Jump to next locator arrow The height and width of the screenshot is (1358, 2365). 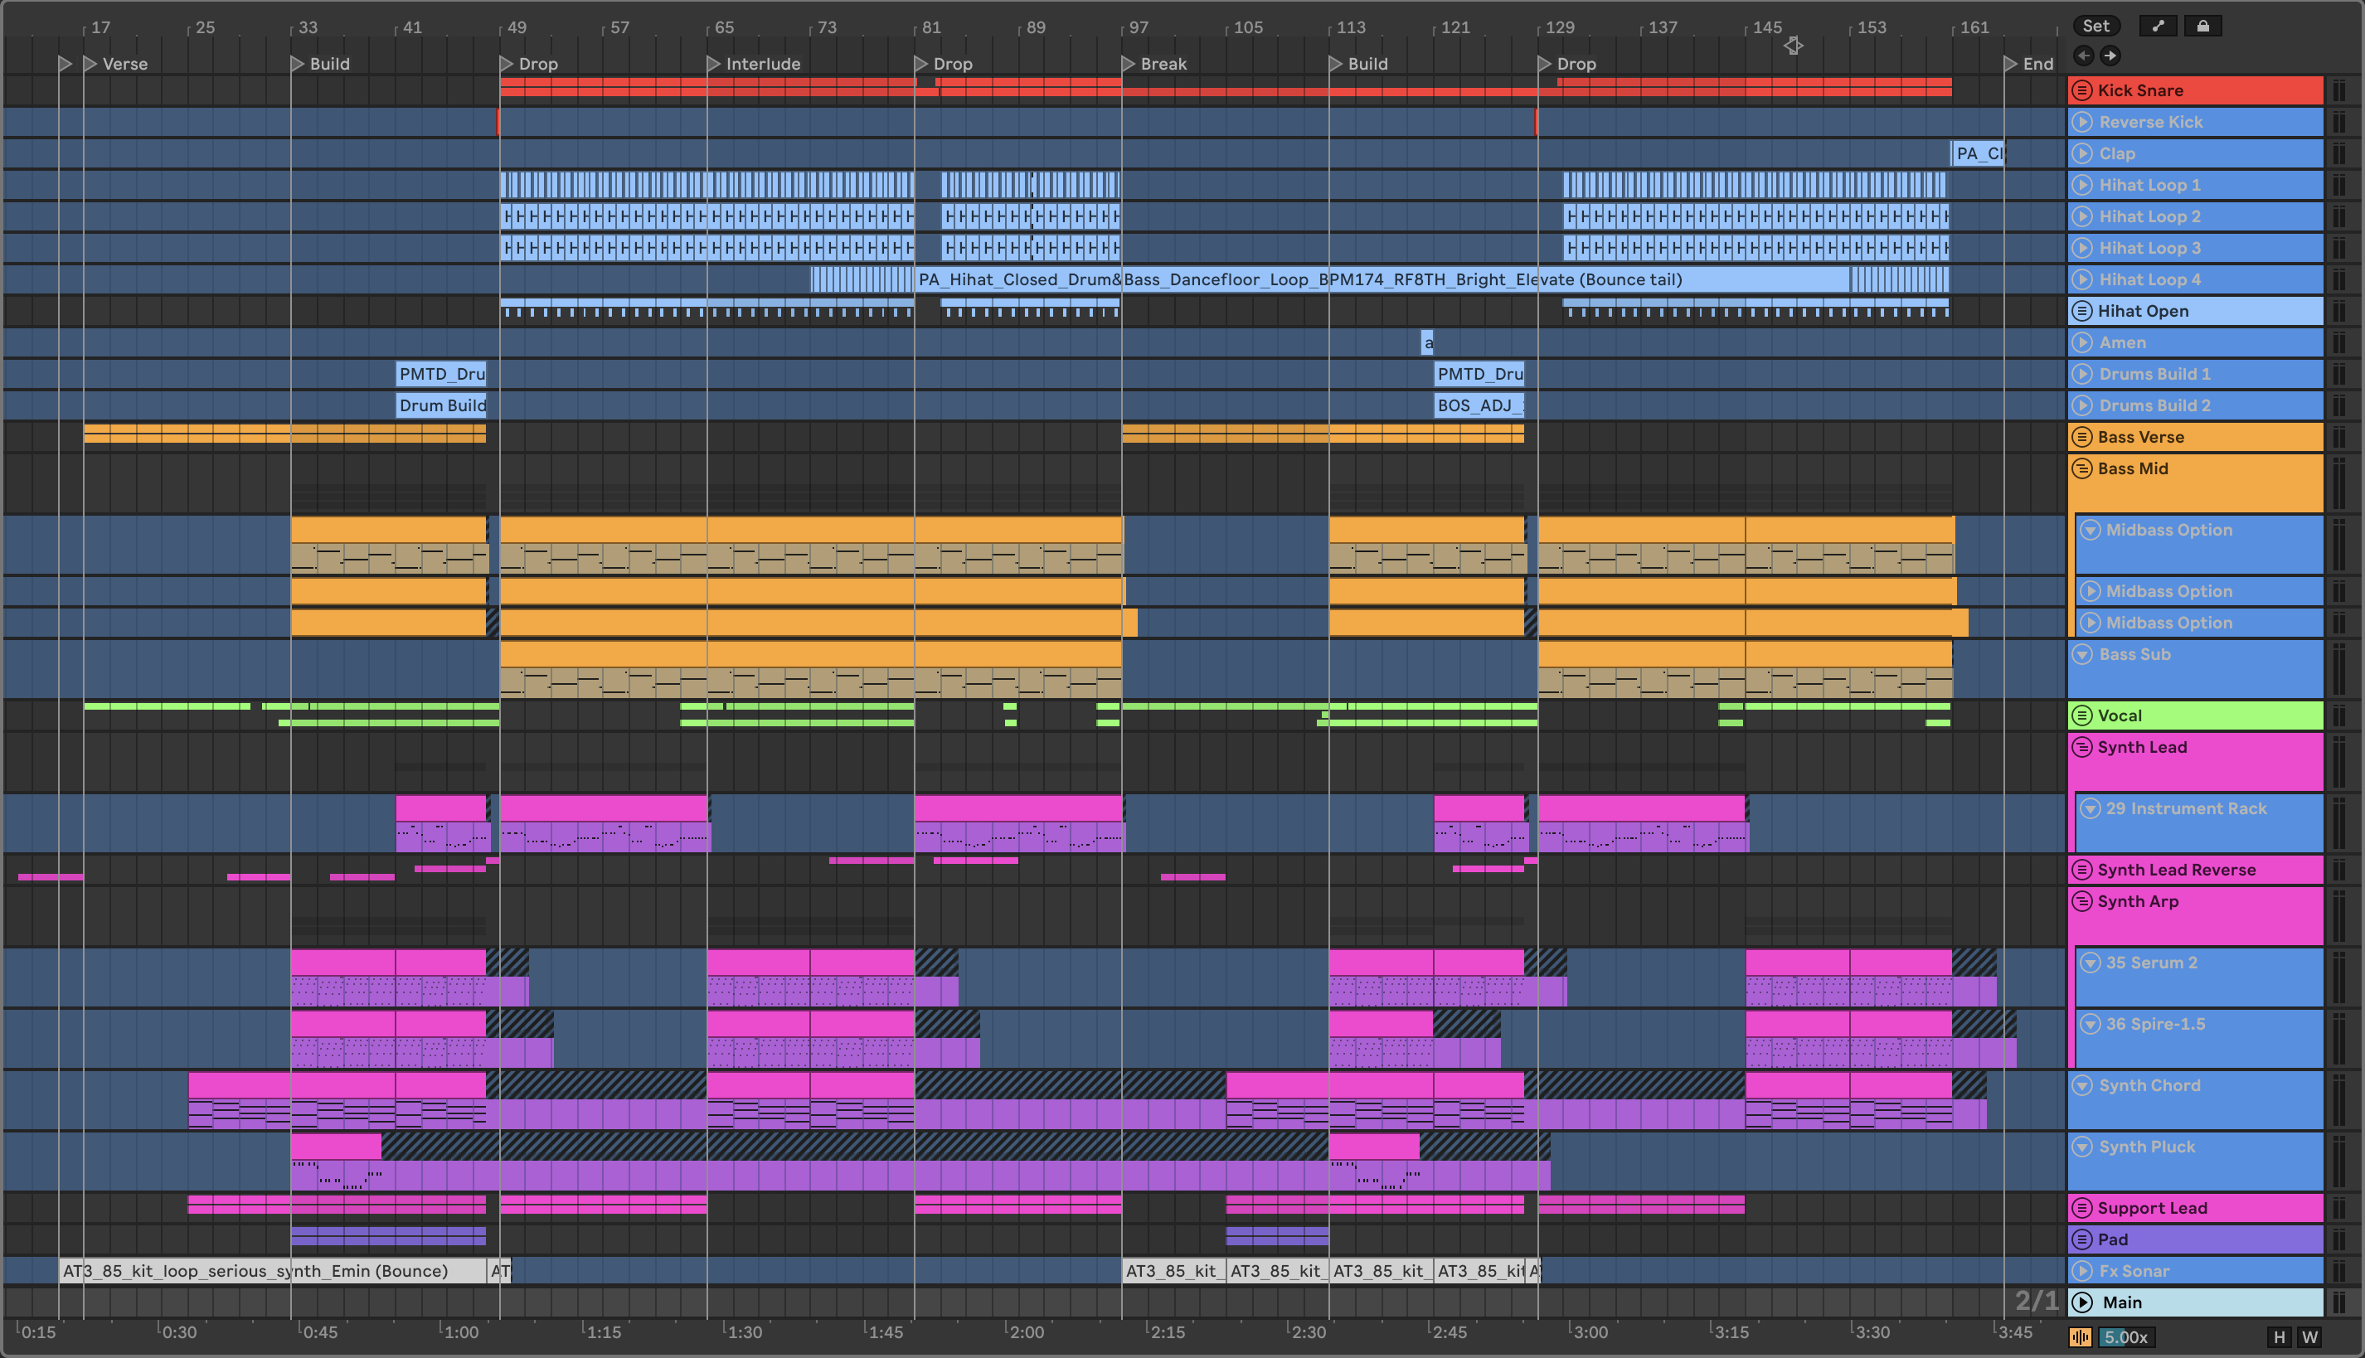(2110, 56)
